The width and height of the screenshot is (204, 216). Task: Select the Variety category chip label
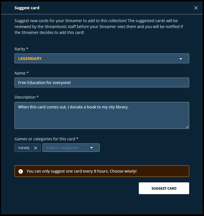[x=24, y=148]
